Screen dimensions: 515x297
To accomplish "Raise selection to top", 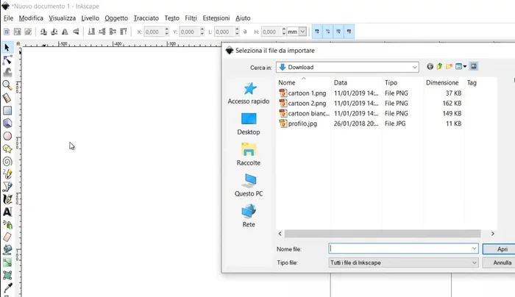I will pyautogui.click(x=124, y=32).
